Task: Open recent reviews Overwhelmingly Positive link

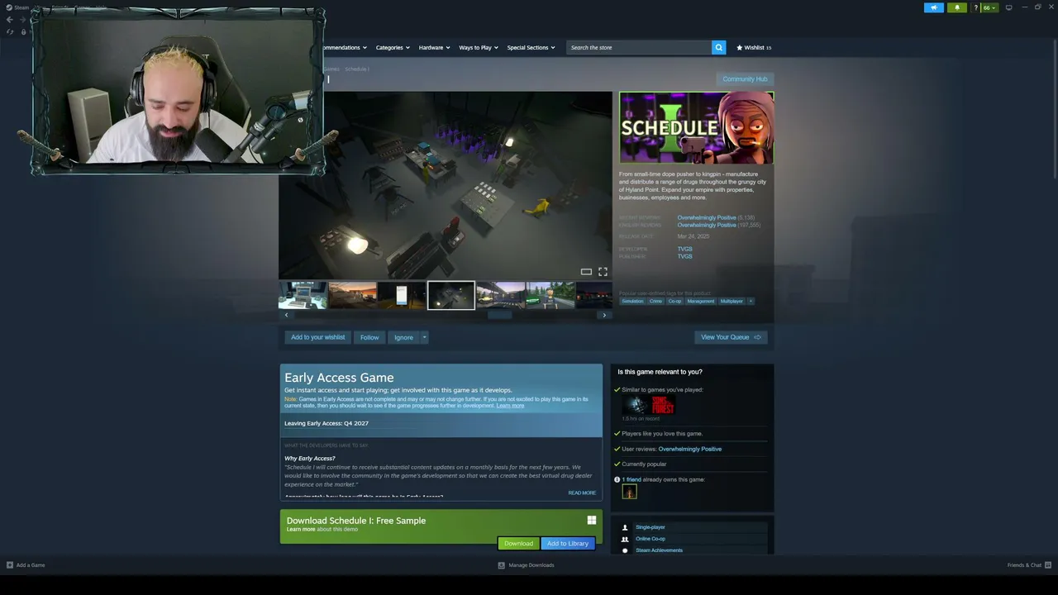Action: pos(707,217)
